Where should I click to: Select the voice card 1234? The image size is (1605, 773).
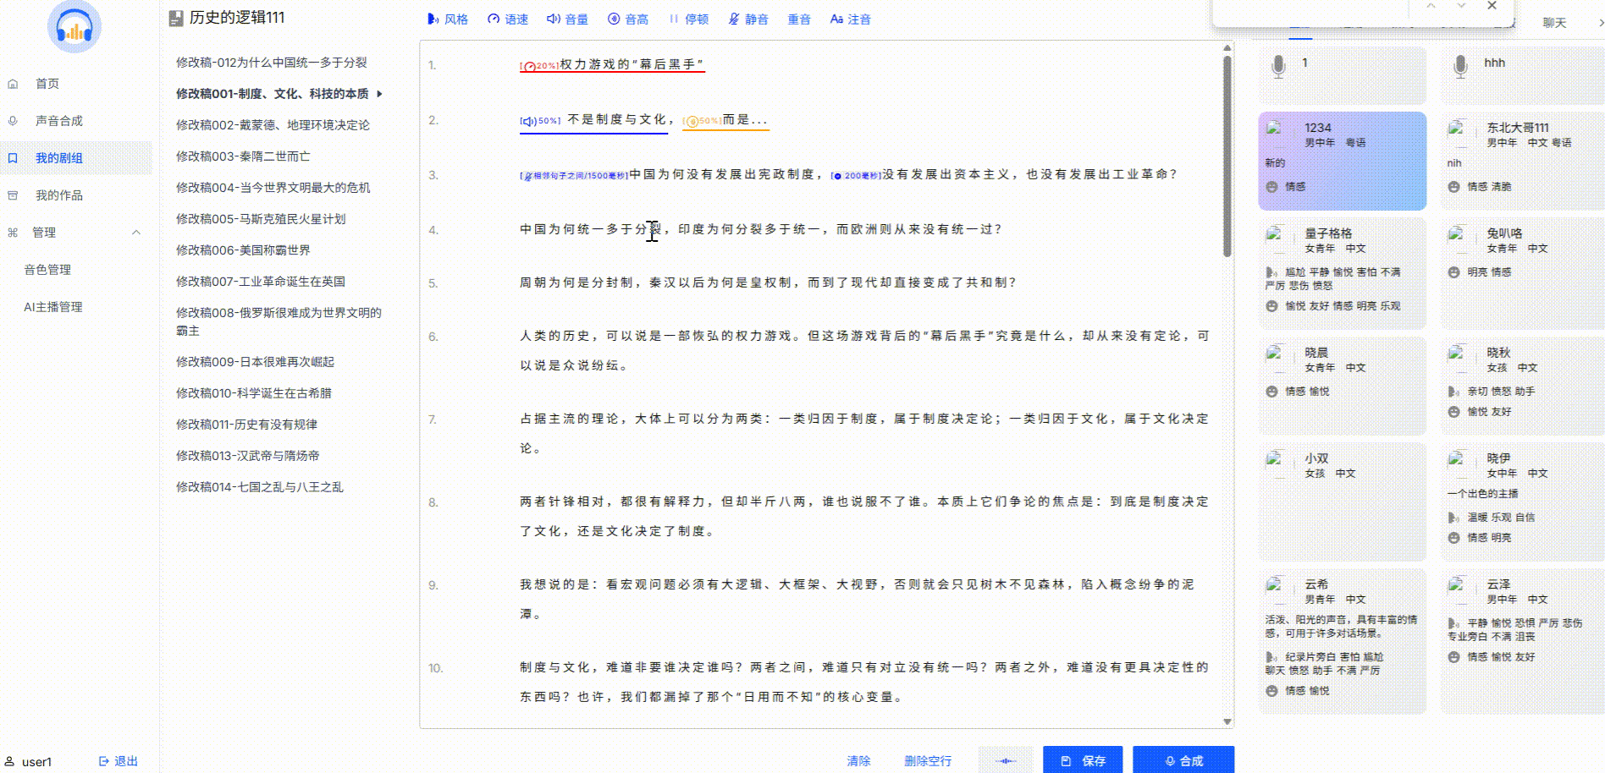[1343, 161]
